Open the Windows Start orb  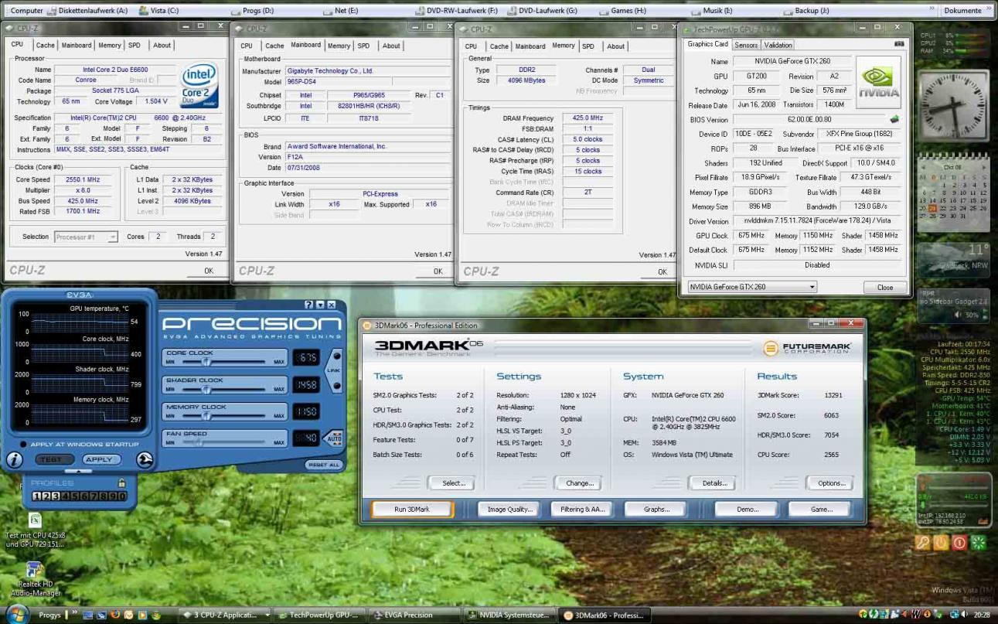coord(17,614)
